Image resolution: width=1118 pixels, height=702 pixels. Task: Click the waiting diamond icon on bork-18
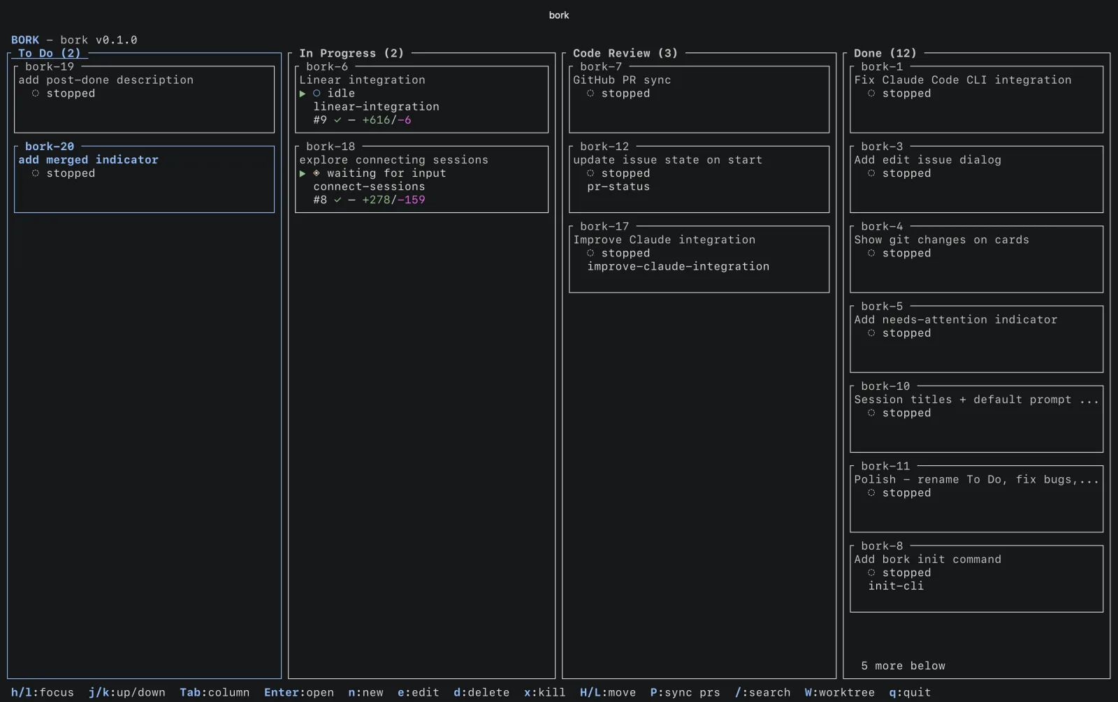317,173
